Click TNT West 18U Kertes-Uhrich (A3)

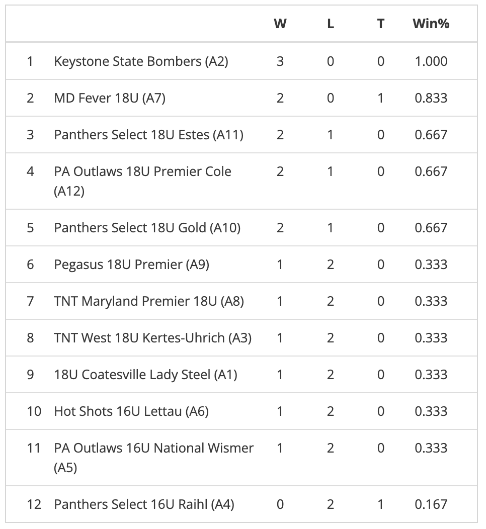(152, 338)
